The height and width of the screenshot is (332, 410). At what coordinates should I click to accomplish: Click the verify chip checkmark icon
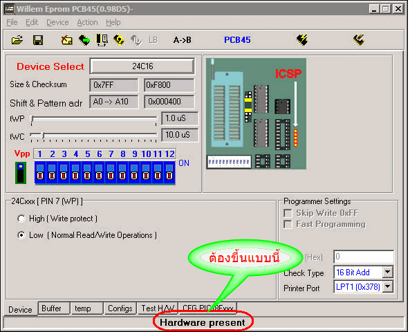tap(359, 40)
